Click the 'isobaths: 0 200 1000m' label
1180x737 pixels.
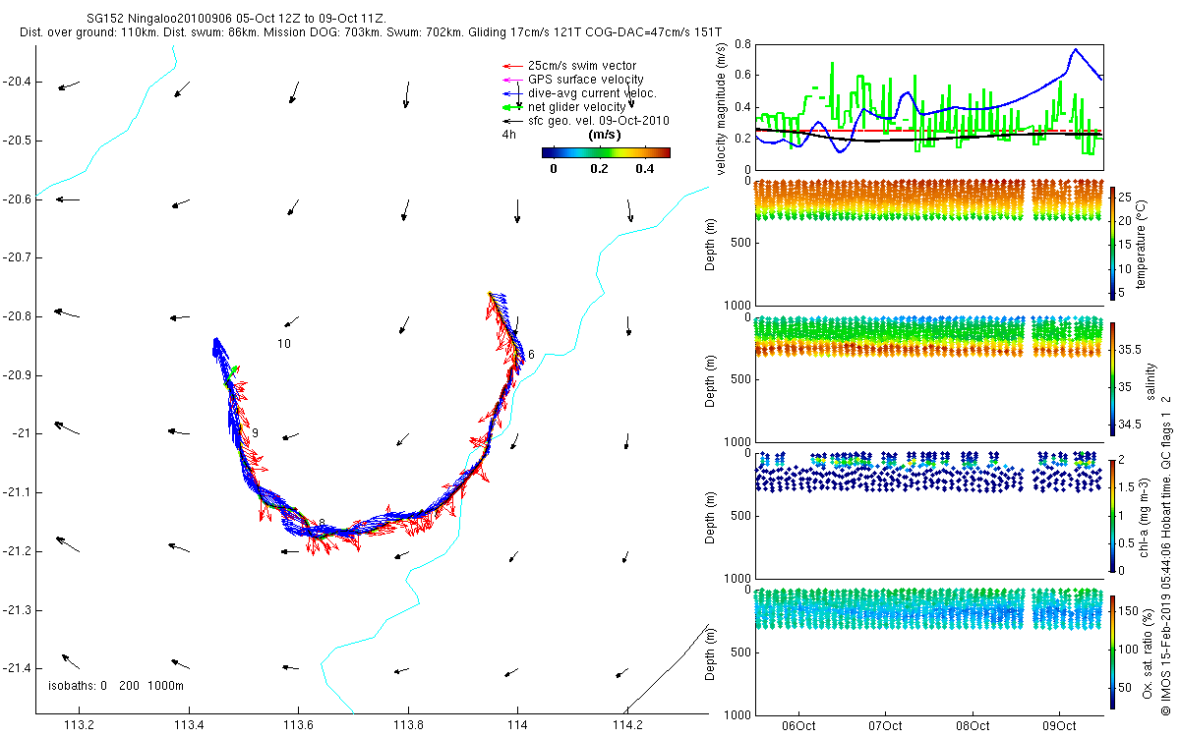[116, 685]
